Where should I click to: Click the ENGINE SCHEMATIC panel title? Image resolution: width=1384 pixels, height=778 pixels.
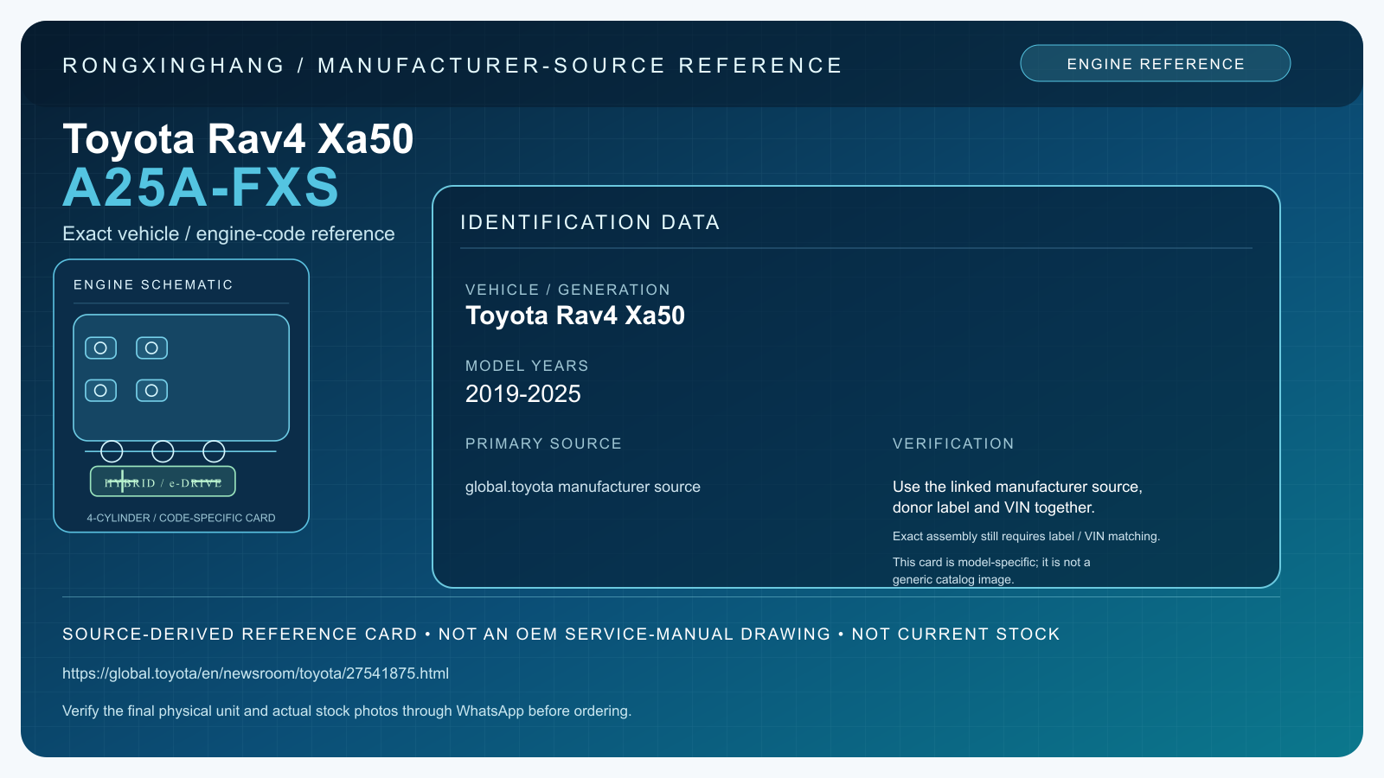[153, 284]
